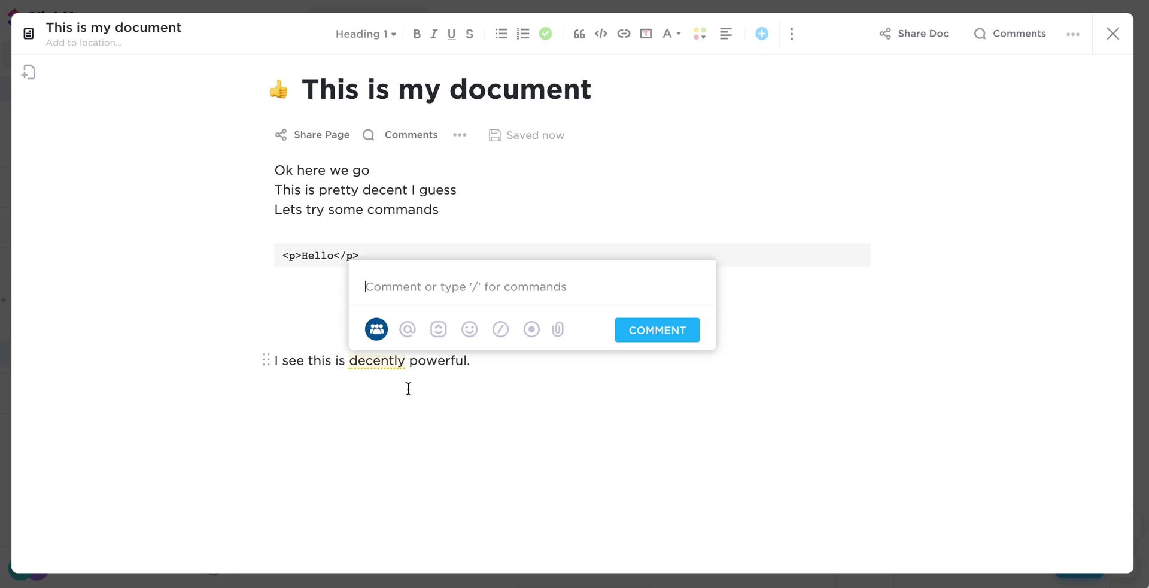Open the text alignment options
Screen dimensions: 1149x588
pyautogui.click(x=726, y=34)
